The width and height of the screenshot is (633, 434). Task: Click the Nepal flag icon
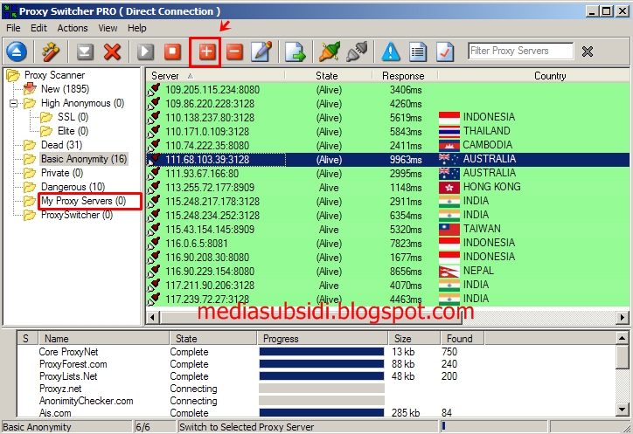pyautogui.click(x=449, y=271)
